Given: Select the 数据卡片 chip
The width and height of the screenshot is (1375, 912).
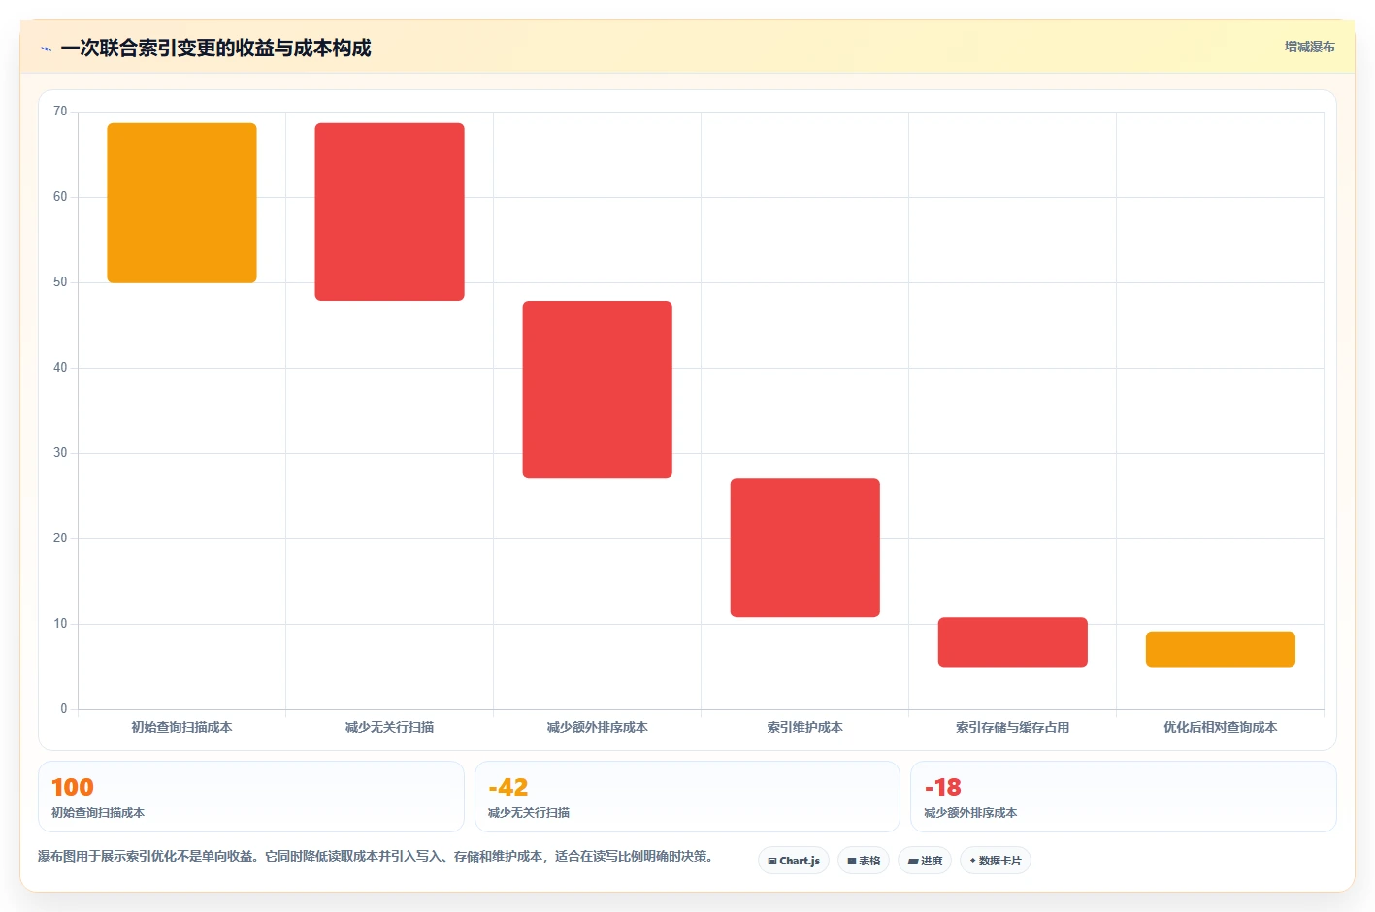Looking at the screenshot, I should click(x=996, y=861).
